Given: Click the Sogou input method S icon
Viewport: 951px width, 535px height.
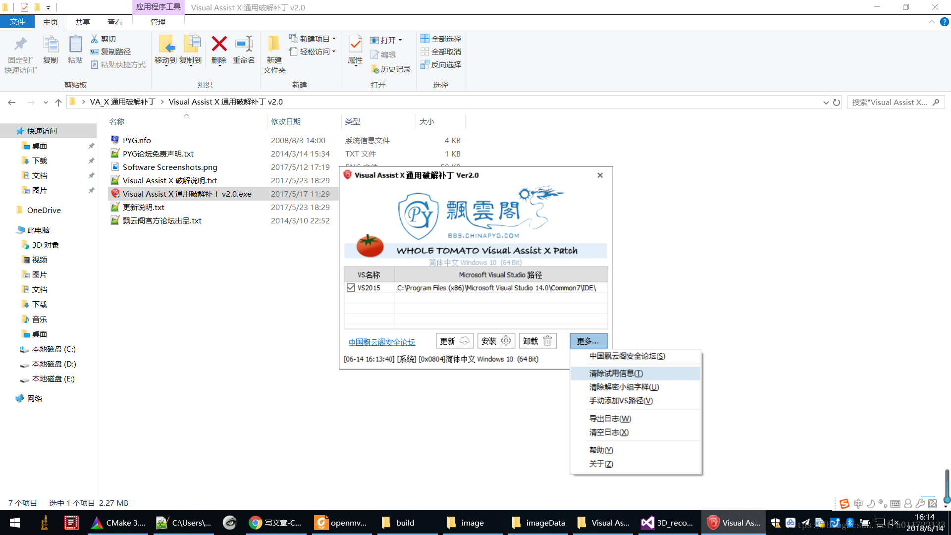Looking at the screenshot, I should click(845, 504).
